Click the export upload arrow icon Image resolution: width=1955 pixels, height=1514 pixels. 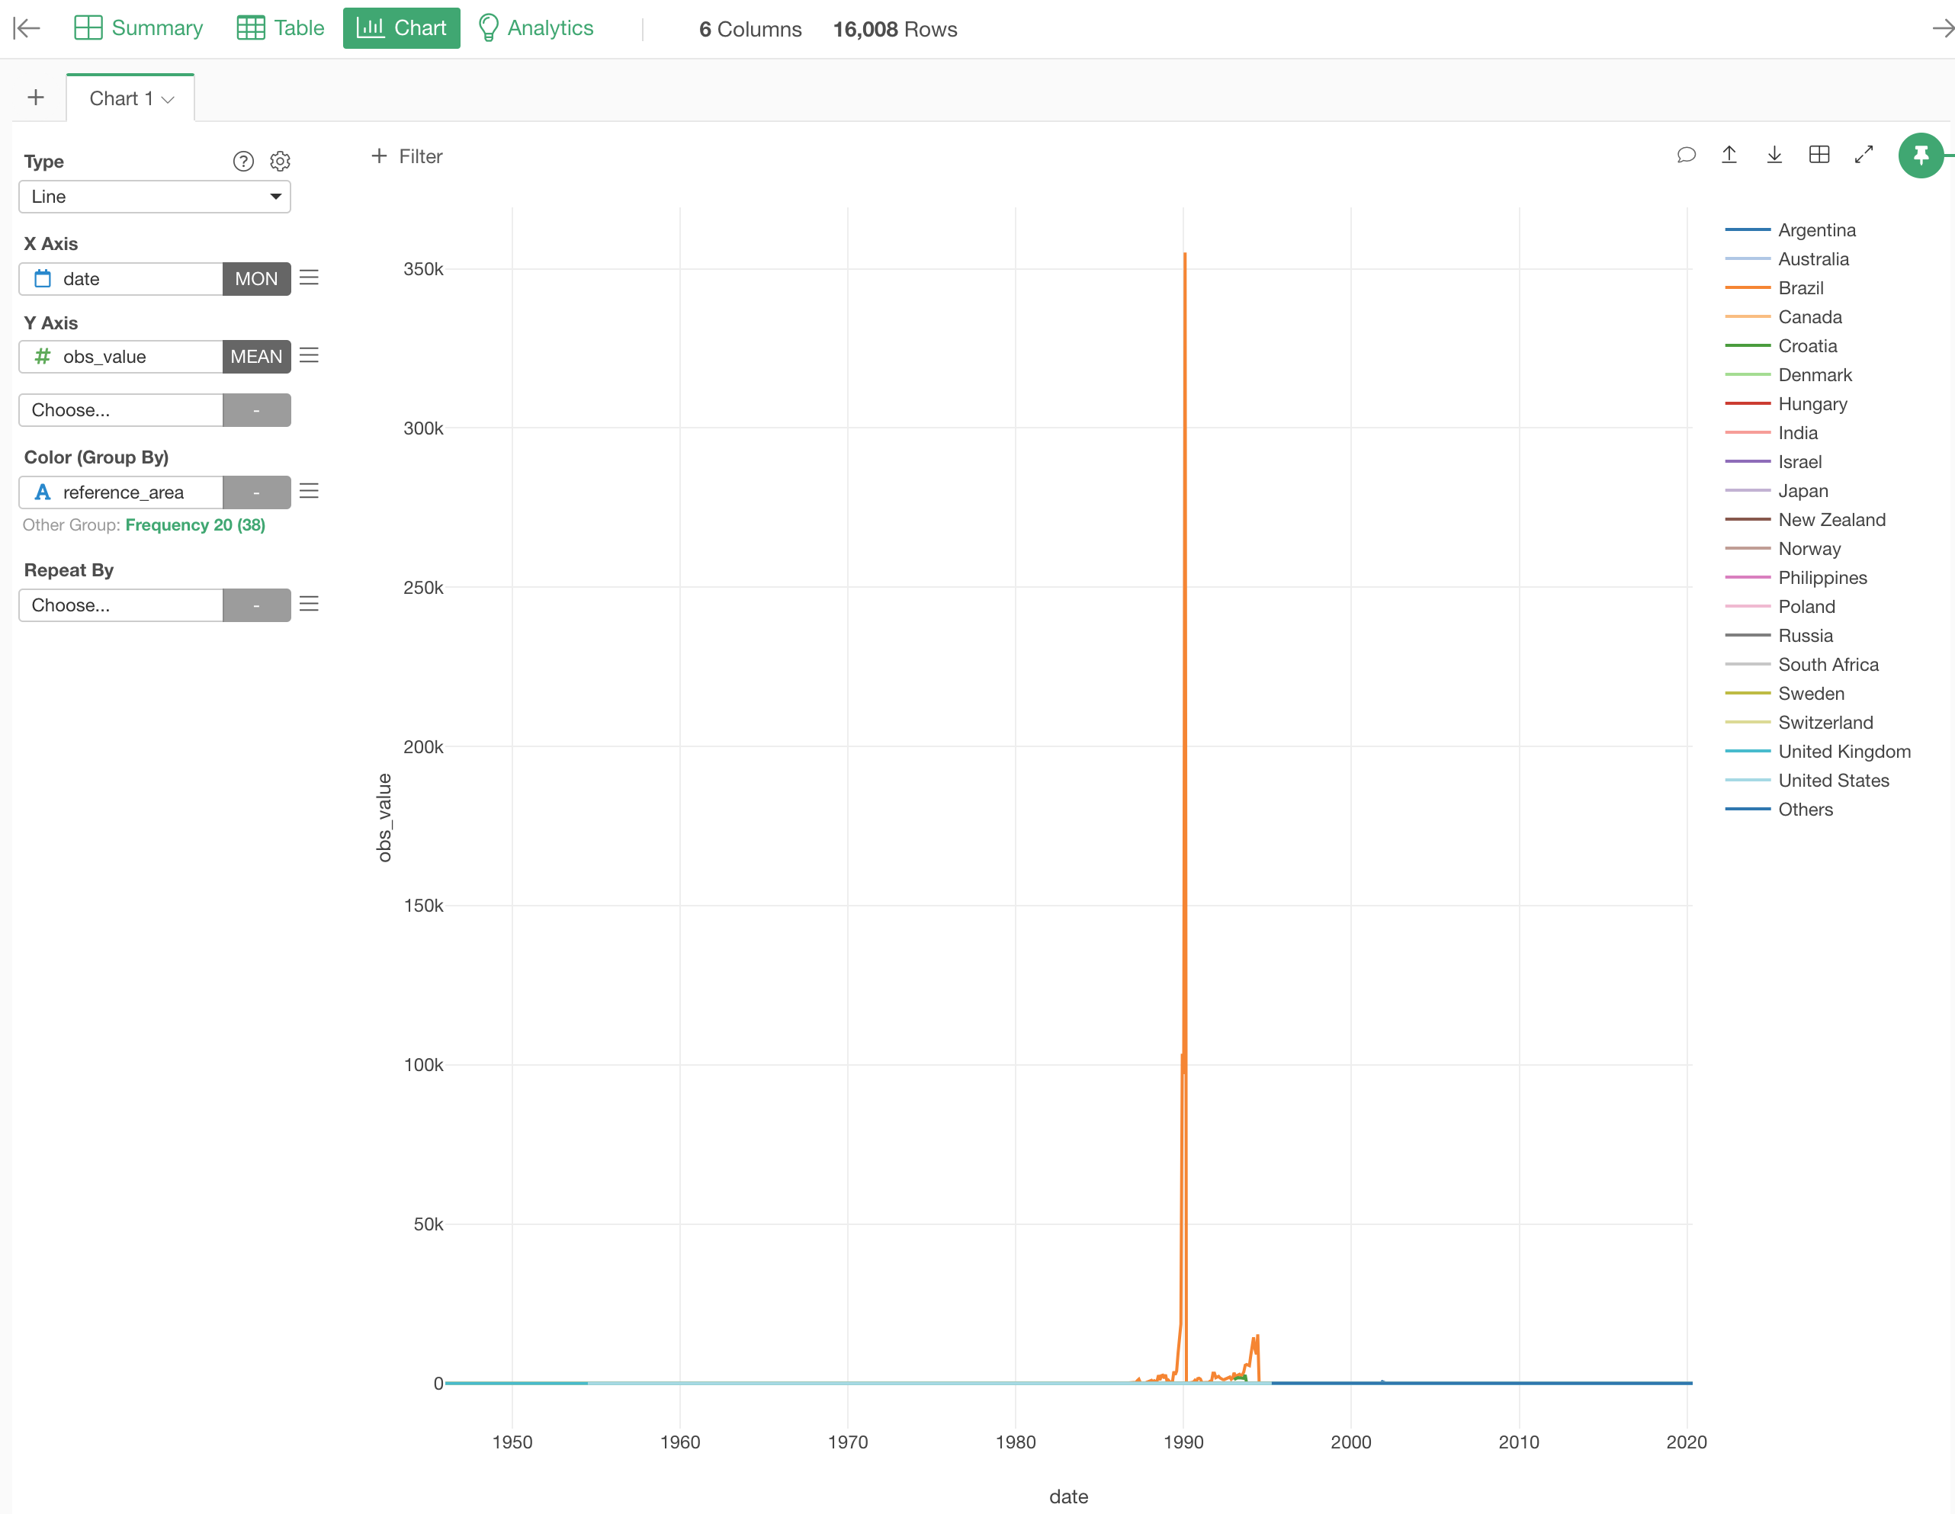[x=1729, y=155]
